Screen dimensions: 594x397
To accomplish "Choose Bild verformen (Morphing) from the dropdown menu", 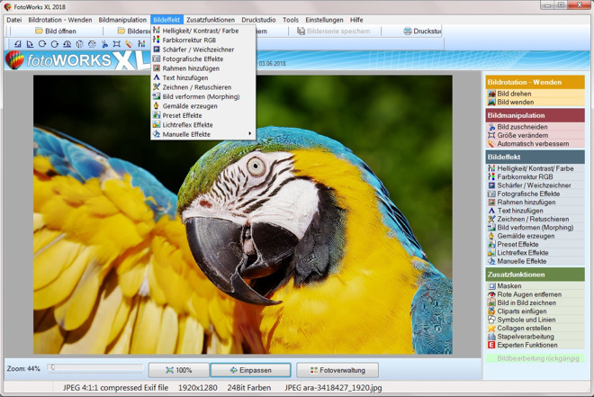I will tap(203, 96).
